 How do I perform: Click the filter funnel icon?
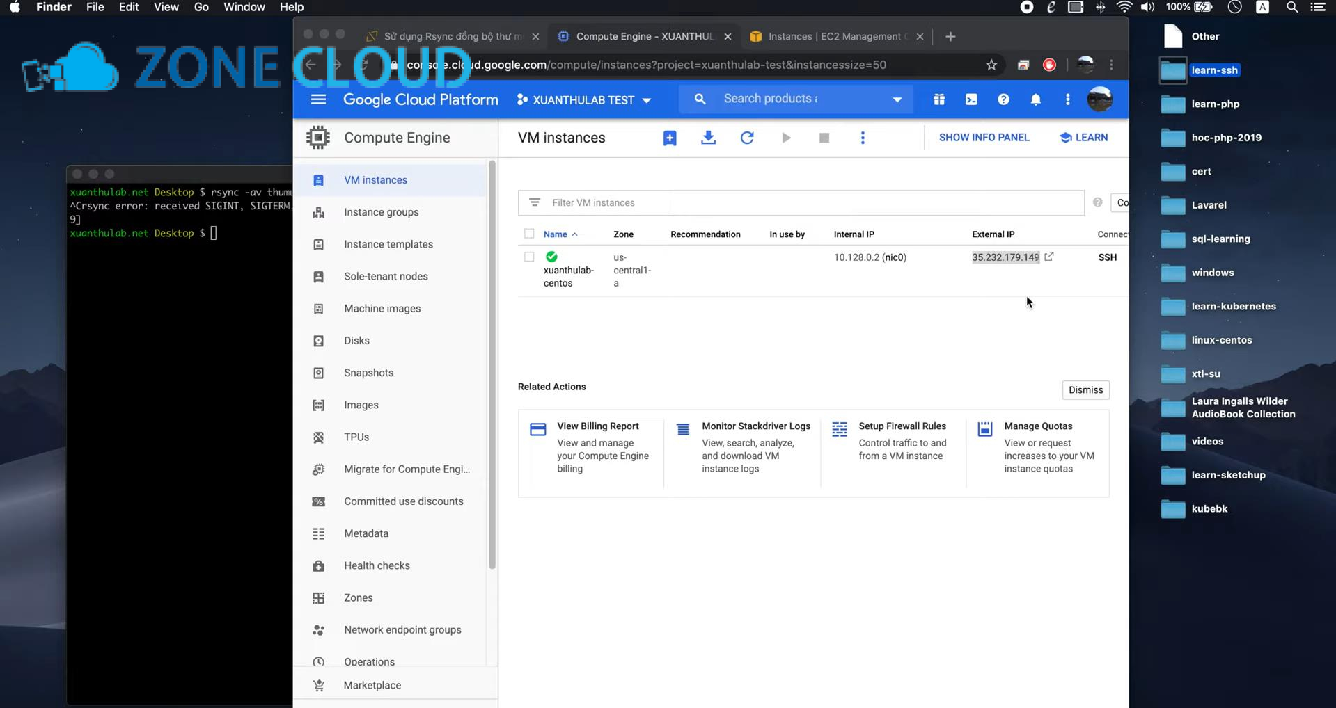(x=535, y=202)
